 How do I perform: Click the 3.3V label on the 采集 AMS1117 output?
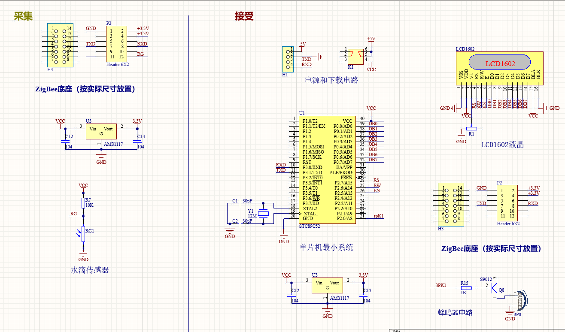tap(137, 121)
